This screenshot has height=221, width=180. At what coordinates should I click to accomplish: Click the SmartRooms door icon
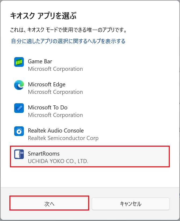(19, 154)
